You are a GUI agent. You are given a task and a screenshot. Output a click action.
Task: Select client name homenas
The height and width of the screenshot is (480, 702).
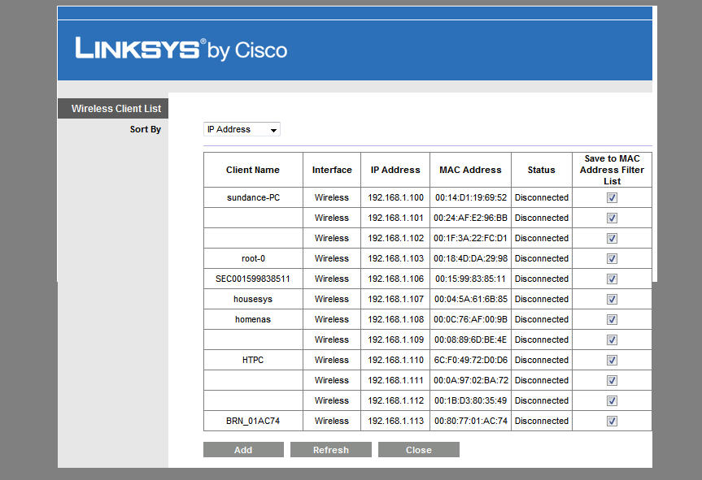point(252,319)
